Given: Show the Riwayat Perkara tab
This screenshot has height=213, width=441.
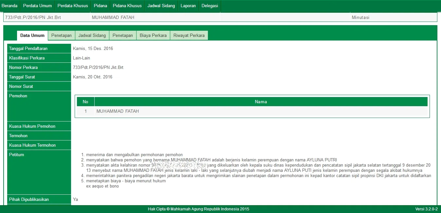Looking at the screenshot, I should pyautogui.click(x=189, y=35).
